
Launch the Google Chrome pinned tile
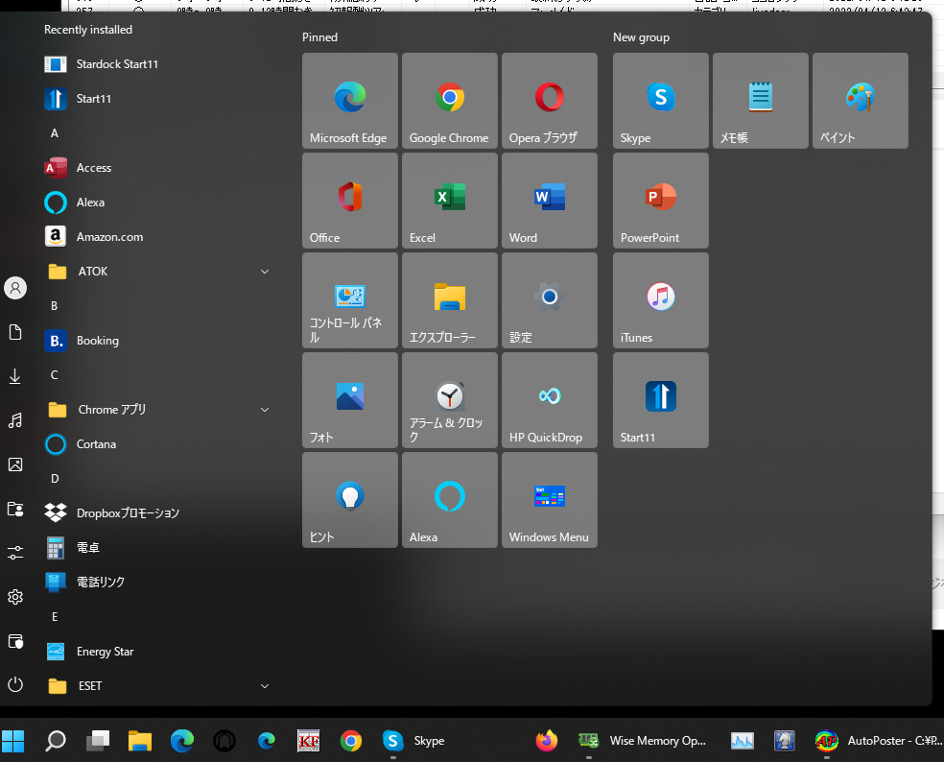pos(450,101)
